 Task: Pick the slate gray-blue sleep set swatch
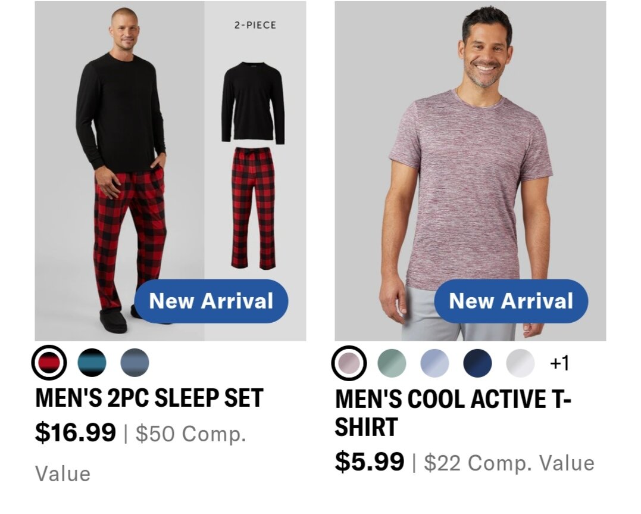pos(135,363)
